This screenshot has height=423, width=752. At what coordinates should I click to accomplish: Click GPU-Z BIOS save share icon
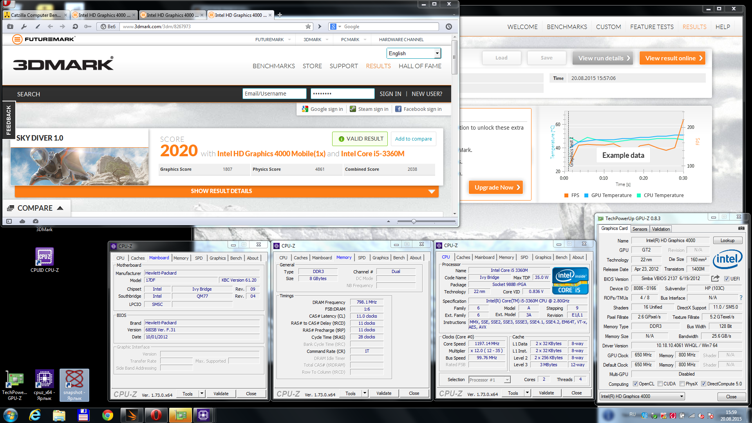pyautogui.click(x=716, y=278)
